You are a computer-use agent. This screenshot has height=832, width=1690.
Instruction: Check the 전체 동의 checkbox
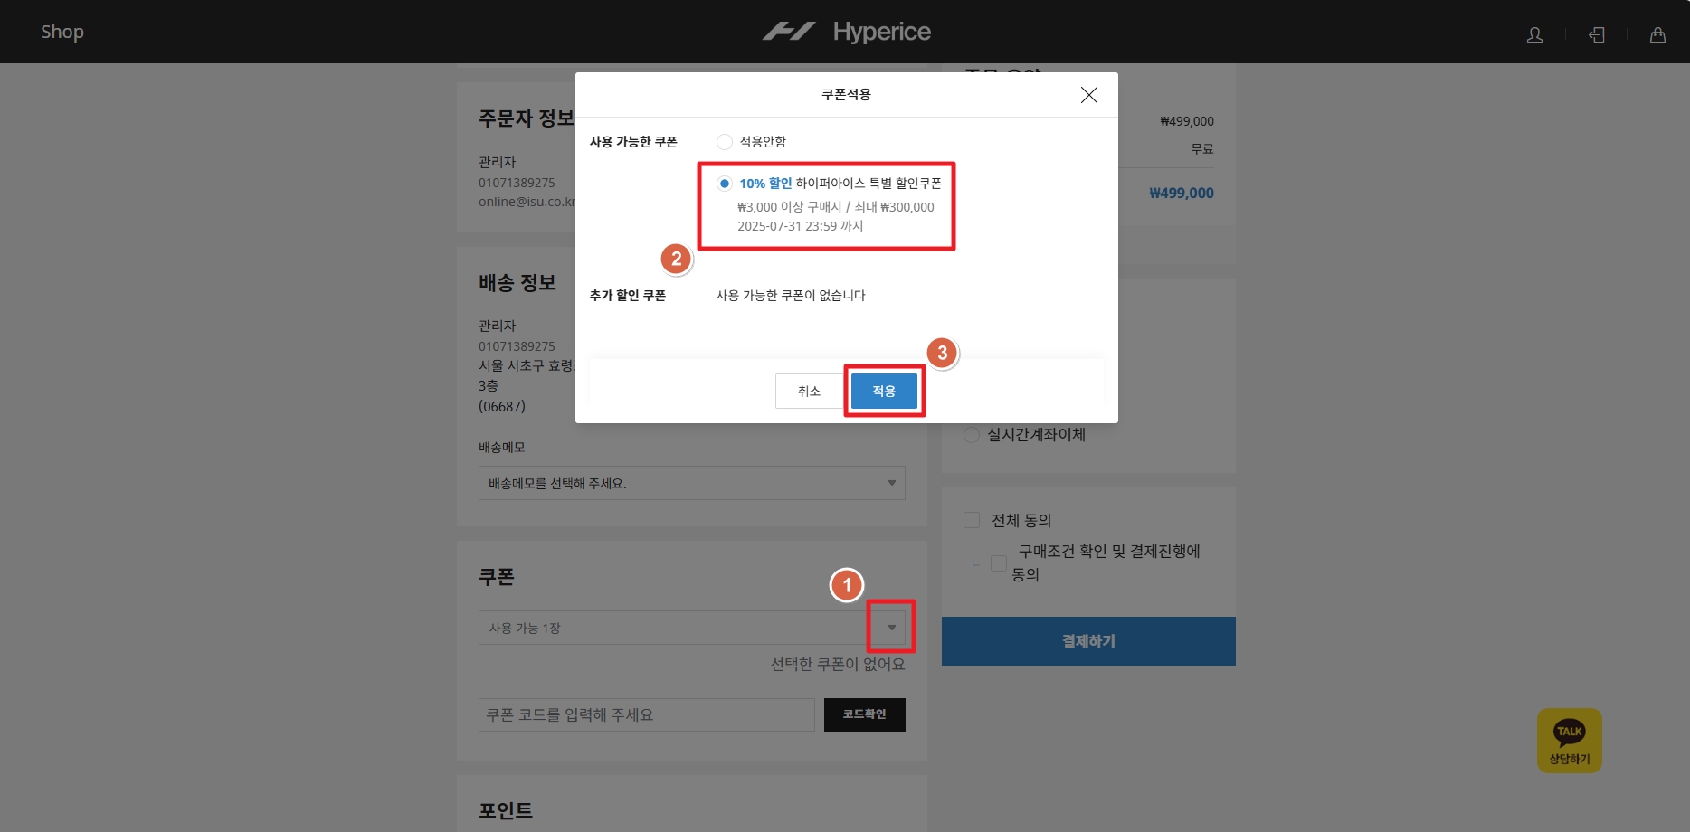[972, 520]
